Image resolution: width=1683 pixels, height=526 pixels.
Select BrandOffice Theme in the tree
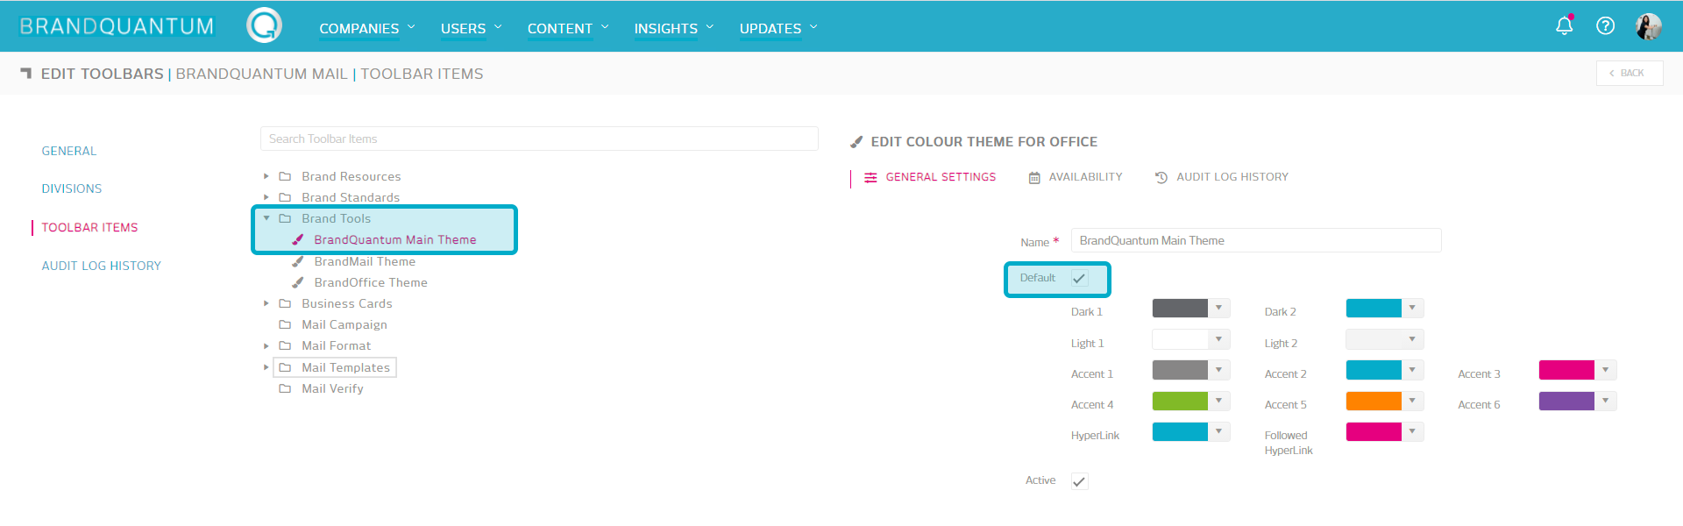click(371, 282)
